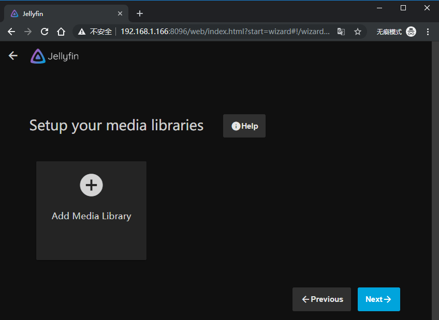Screen dimensions: 439x320
Task: Open Help for media library setup
Action: pos(244,126)
